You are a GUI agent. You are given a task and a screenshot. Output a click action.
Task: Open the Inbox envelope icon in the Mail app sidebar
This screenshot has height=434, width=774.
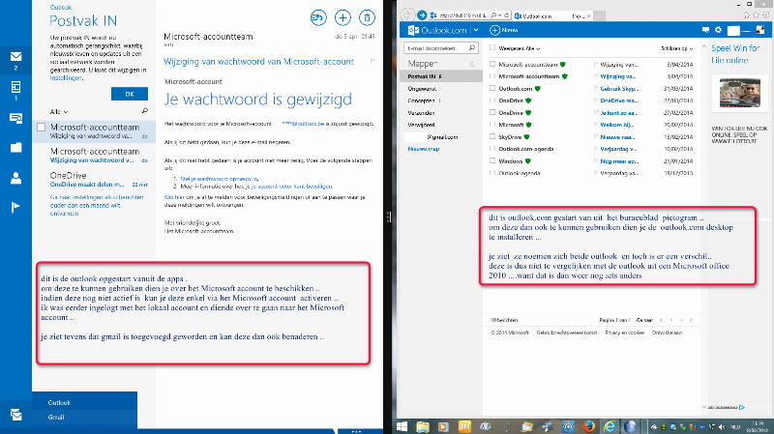(15, 56)
